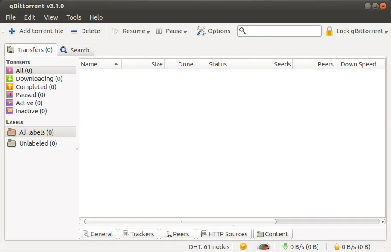Open the Lock qBittorrent dropdown arrow
This screenshot has height=252, width=391.
pos(386,32)
